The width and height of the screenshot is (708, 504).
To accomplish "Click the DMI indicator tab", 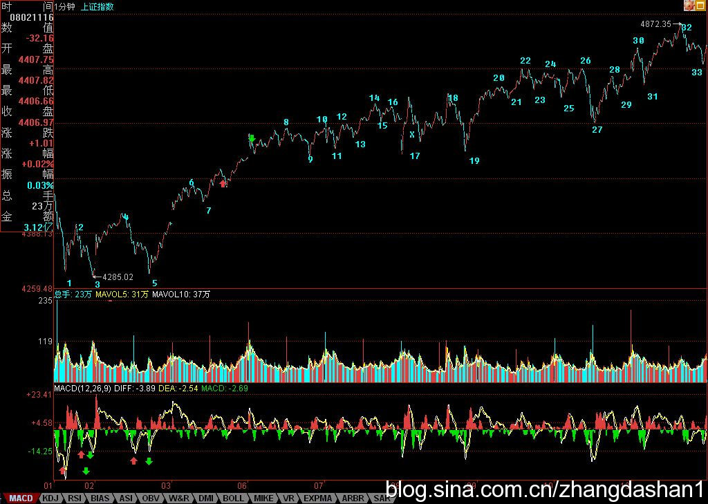I will tap(205, 498).
